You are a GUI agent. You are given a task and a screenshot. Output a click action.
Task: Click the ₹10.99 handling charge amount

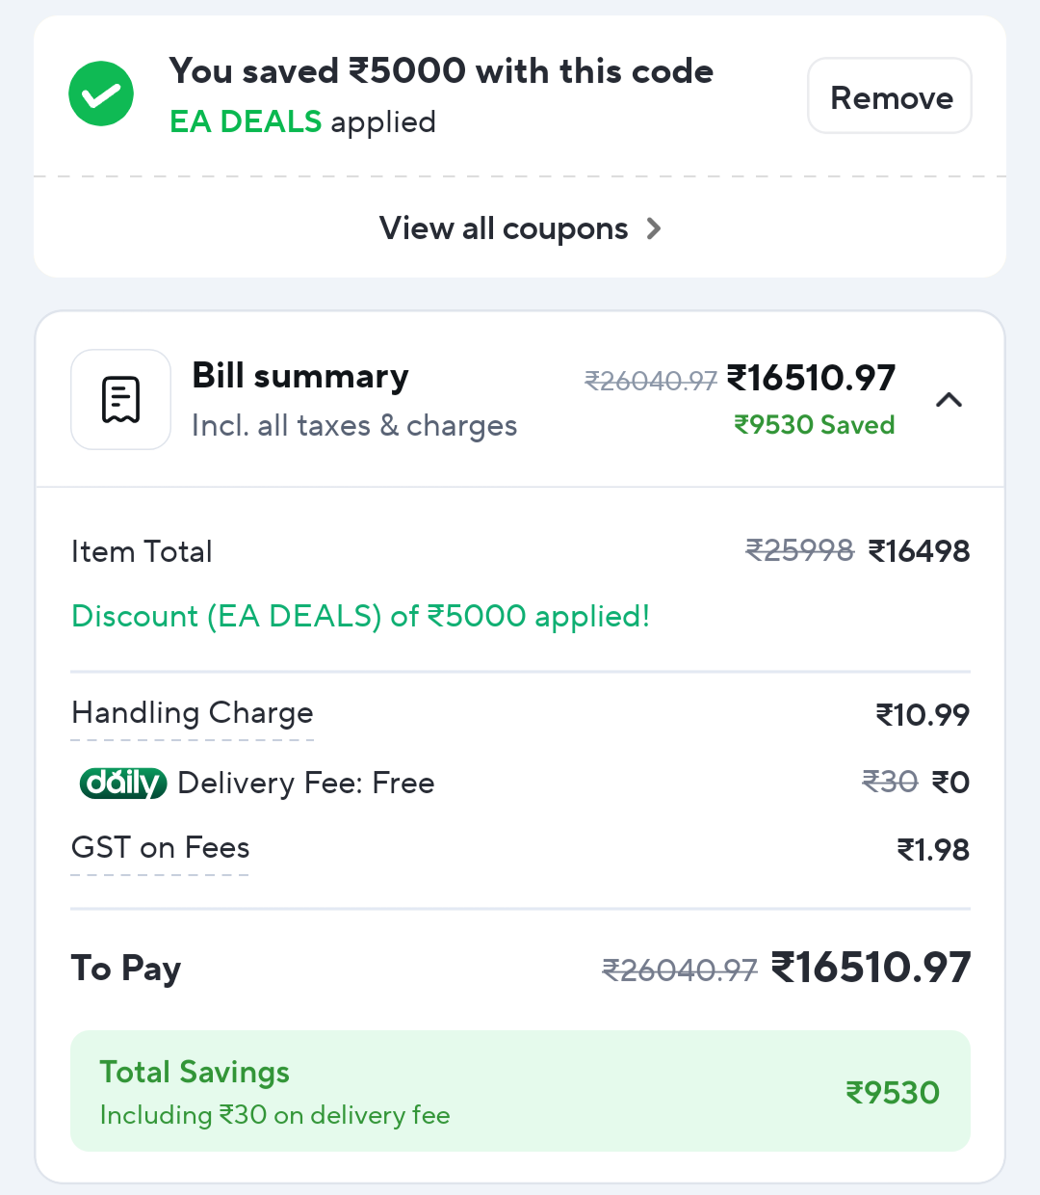tap(922, 715)
